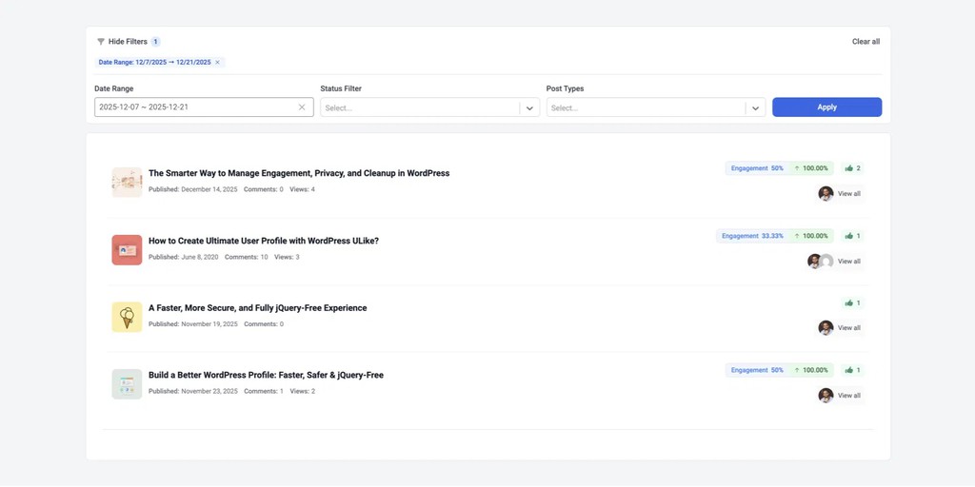975x487 pixels.
Task: Click the Status Filter chevron arrow
Action: 529,108
